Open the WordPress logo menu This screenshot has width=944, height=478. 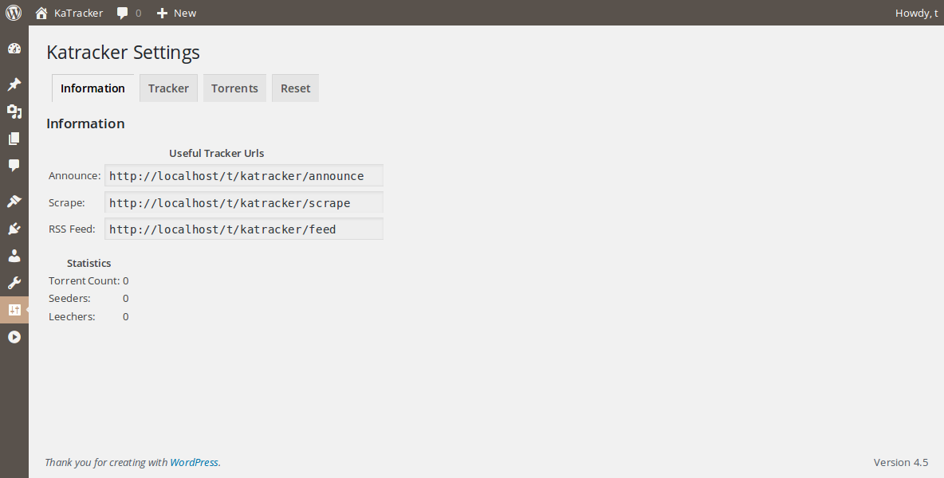coord(14,13)
